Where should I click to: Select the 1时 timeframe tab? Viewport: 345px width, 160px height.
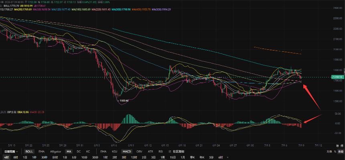(x=106, y=158)
